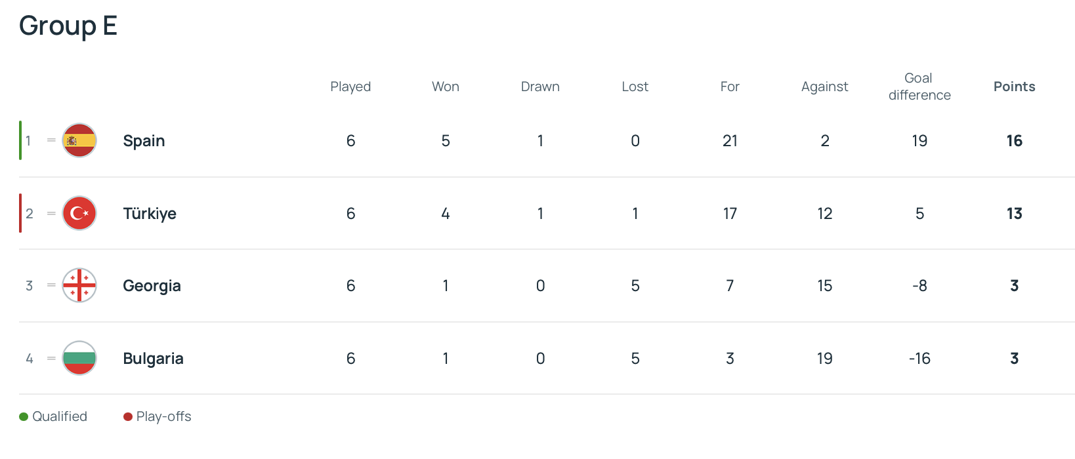Click the Group E heading
The width and height of the screenshot is (1075, 459).
point(68,26)
